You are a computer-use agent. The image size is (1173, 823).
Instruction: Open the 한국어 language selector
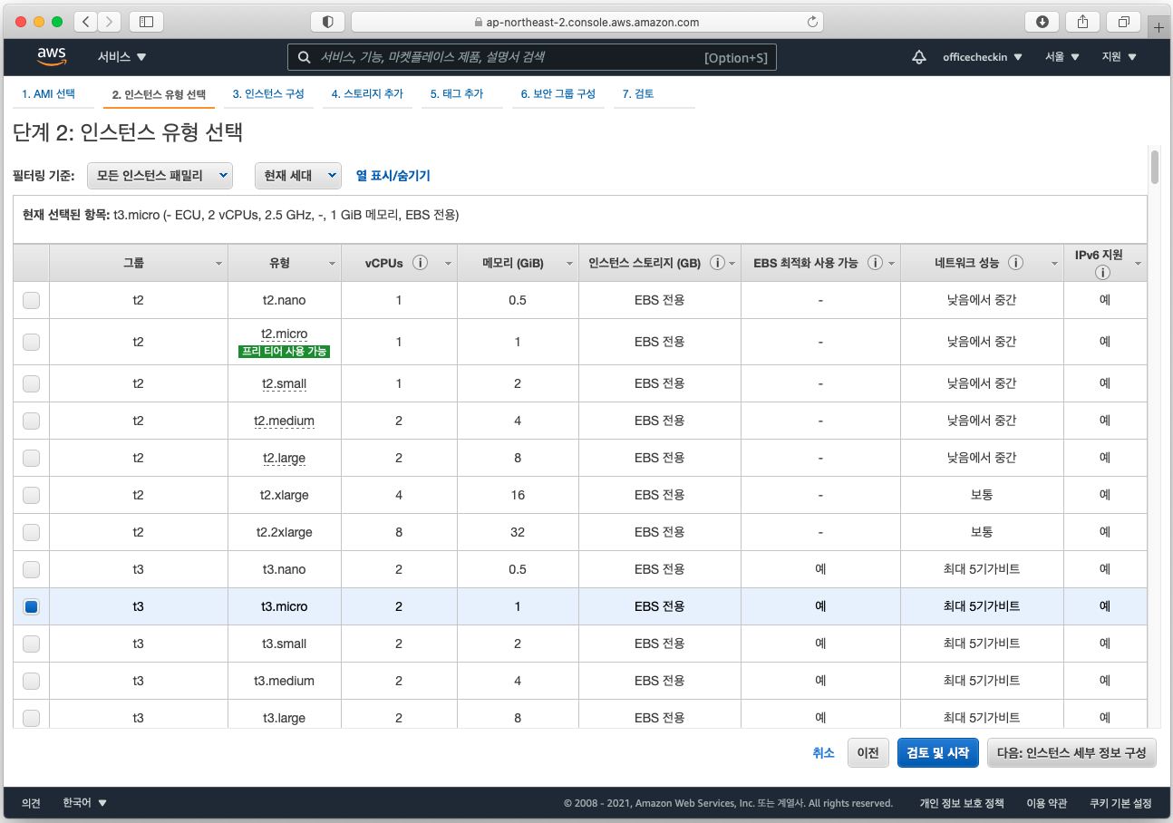point(85,803)
